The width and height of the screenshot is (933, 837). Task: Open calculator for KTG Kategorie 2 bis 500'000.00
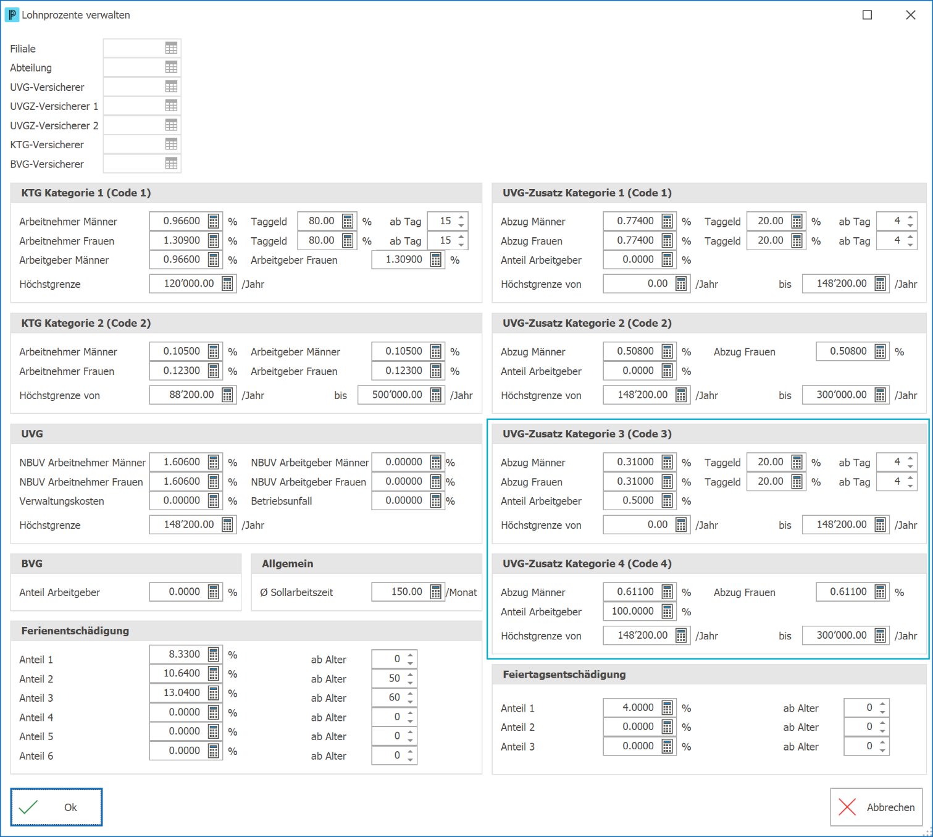436,395
